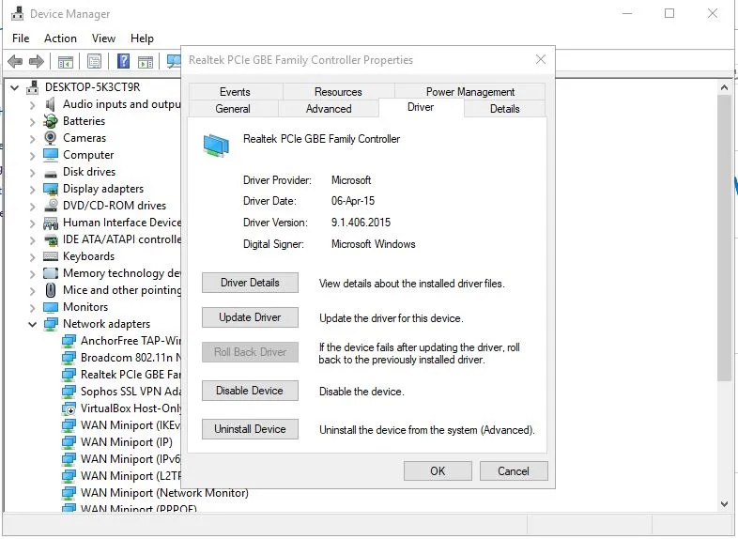
Task: Click the Network adapters category icon
Action: tap(51, 324)
